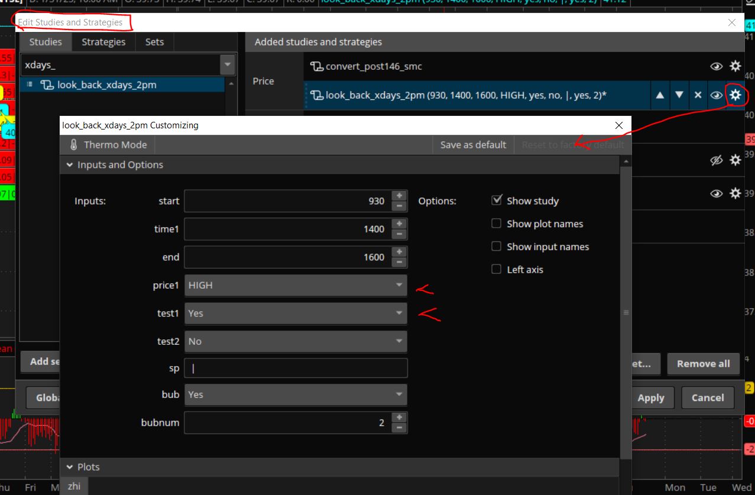Image resolution: width=755 pixels, height=495 pixels.
Task: Click list icon left of look_back_xdays_2pm
Action: 30,85
